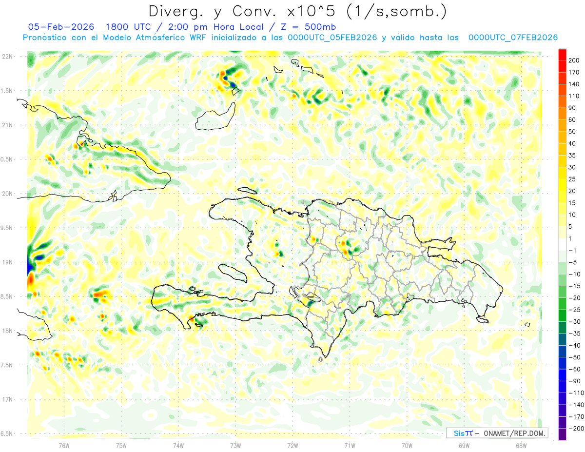Select the purple color bar segment below -200
The width and height of the screenshot is (585, 452).
click(x=562, y=434)
